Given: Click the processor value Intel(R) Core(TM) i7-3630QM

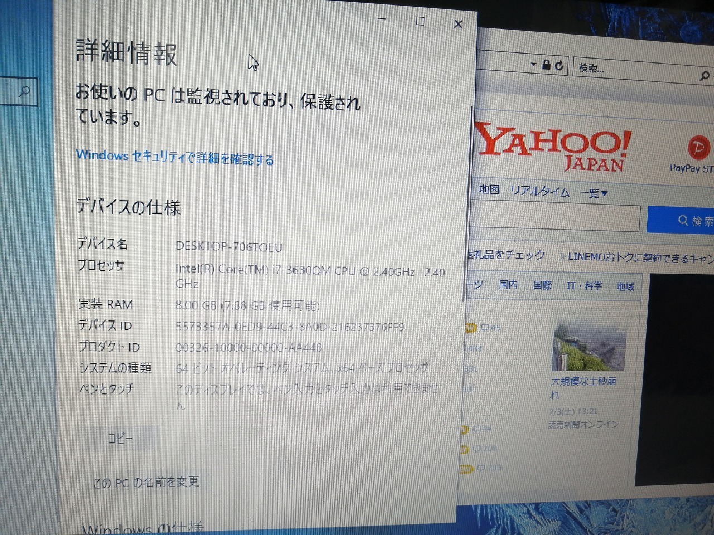Looking at the screenshot, I should pos(310,276).
